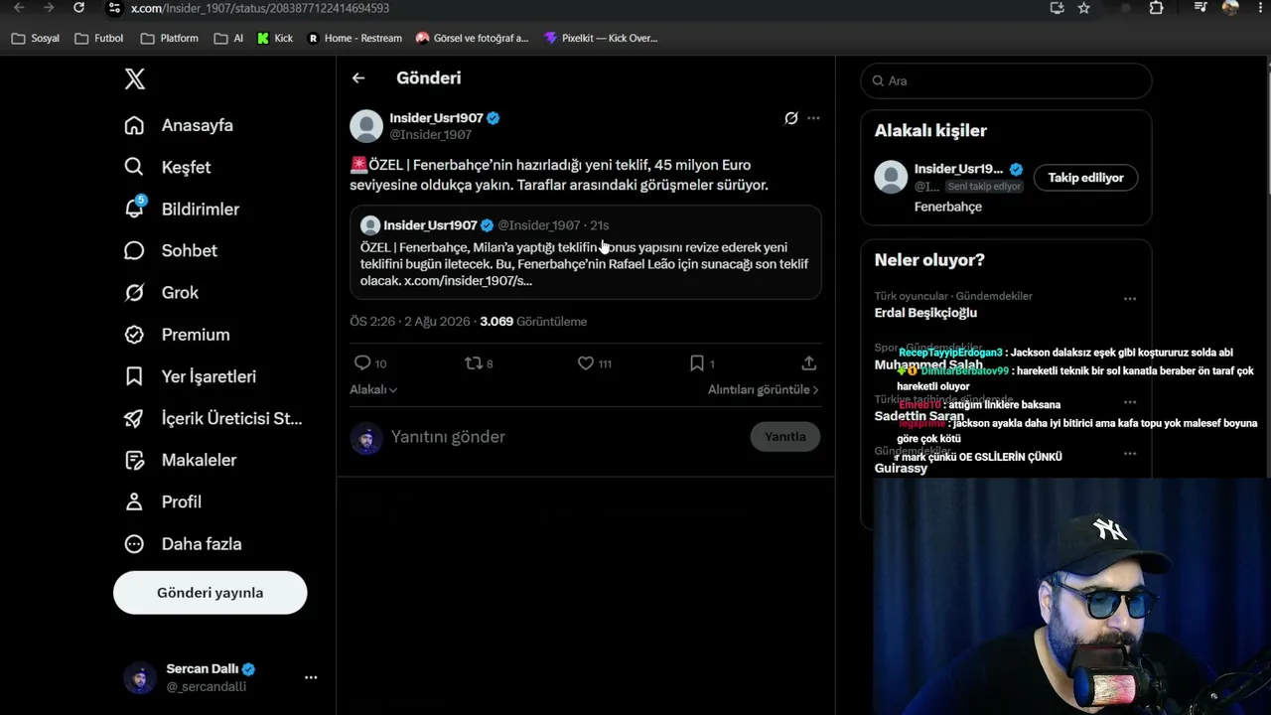Open Grok icon in left sidebar
Image resolution: width=1271 pixels, height=715 pixels.
134,292
